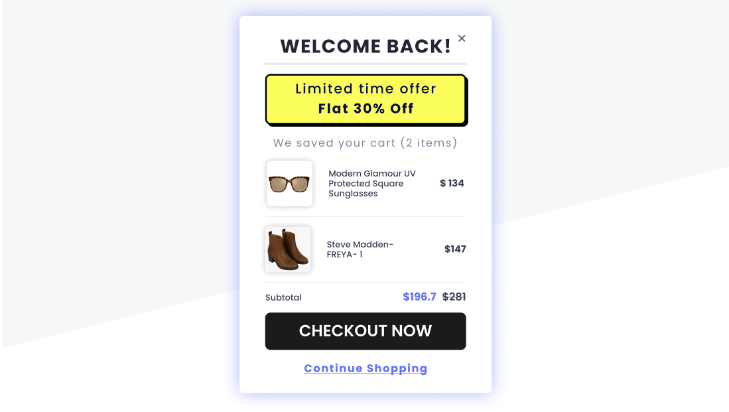Viewport: 729px width, 412px height.
Task: Click the word Shopping in the bottom link
Action: (x=397, y=368)
